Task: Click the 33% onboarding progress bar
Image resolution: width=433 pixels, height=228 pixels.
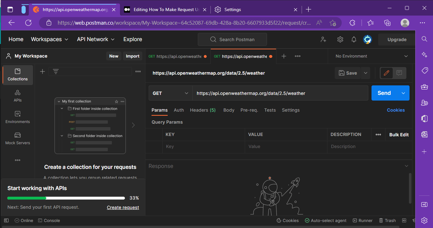Action: pos(66,198)
